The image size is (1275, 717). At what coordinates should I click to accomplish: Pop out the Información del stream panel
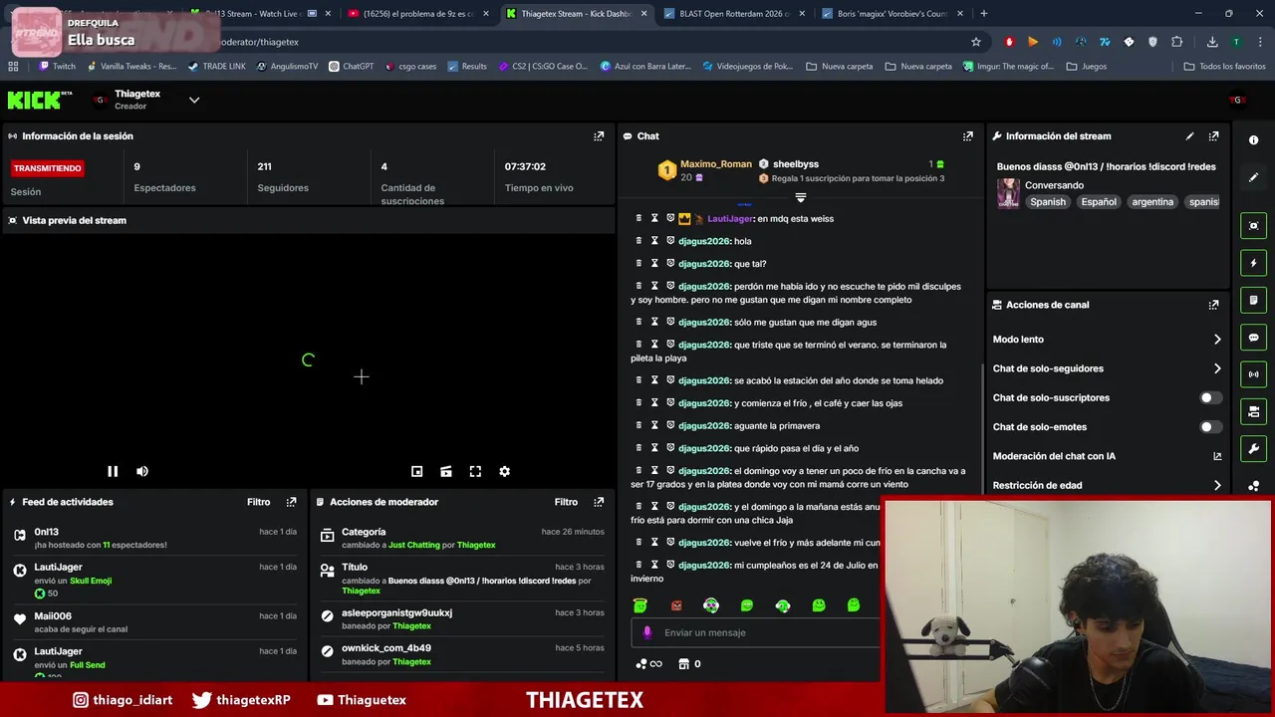coord(1213,136)
